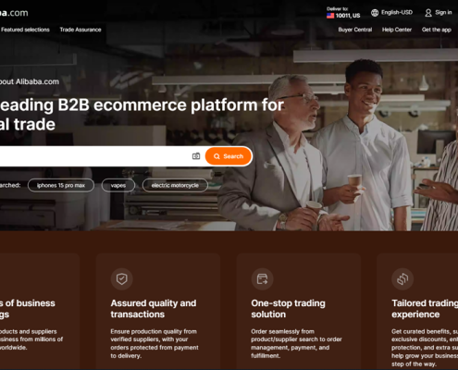Click the user profile icon
Screen dimensions: 458x370
tap(428, 13)
